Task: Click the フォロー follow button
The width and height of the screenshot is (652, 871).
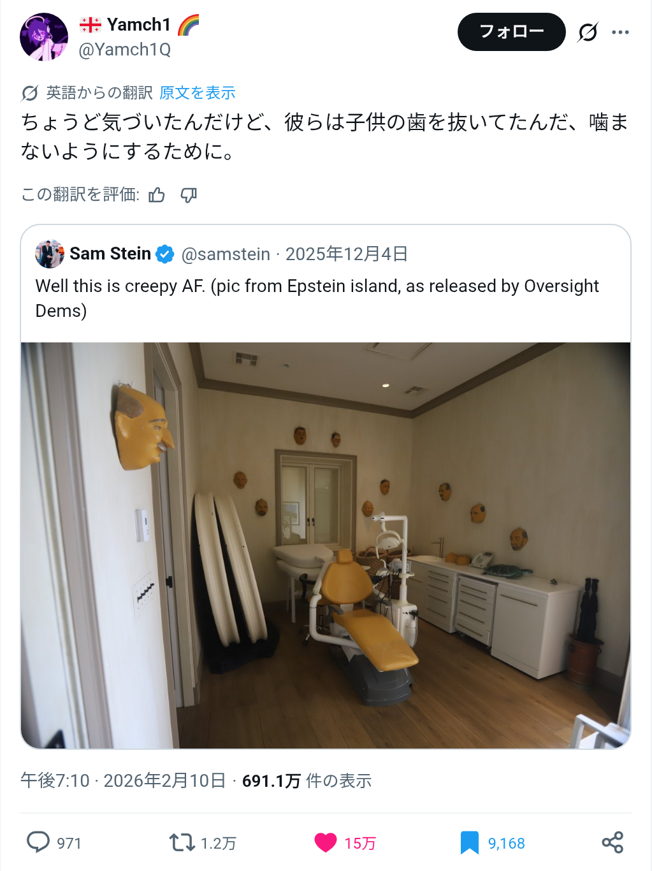Action: (x=511, y=32)
